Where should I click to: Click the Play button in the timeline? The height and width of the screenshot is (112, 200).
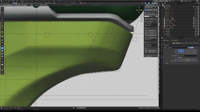[x=82, y=108]
